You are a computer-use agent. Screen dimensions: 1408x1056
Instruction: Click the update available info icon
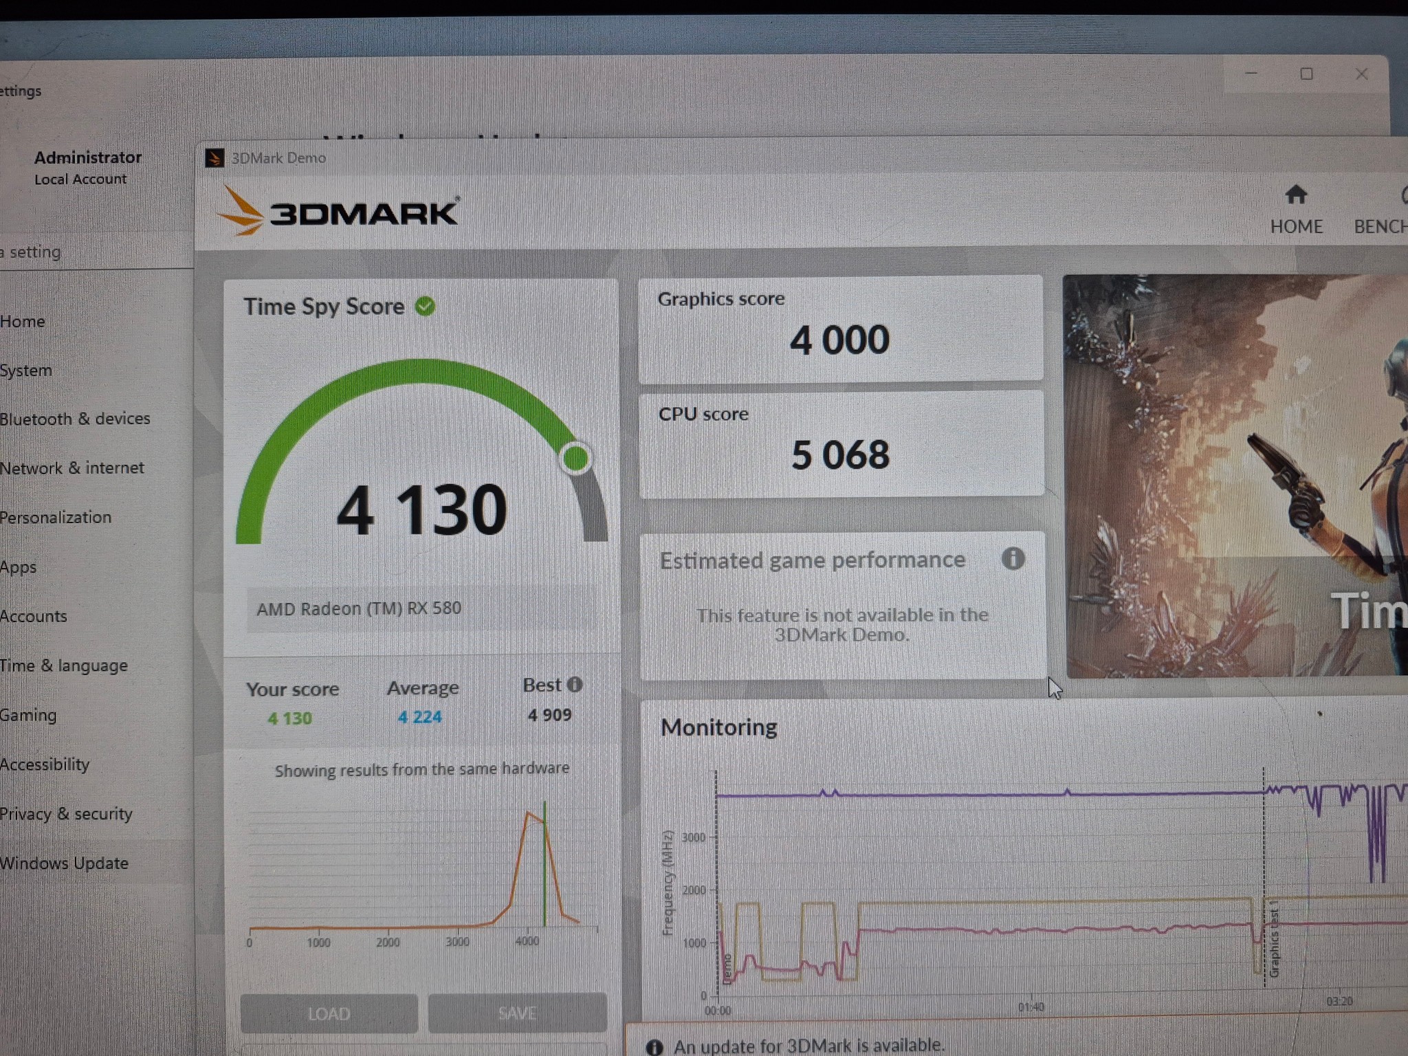tap(654, 1046)
